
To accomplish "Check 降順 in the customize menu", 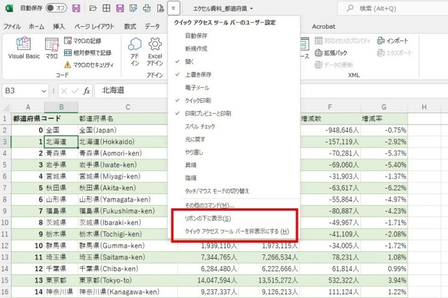I will pyautogui.click(x=234, y=178).
